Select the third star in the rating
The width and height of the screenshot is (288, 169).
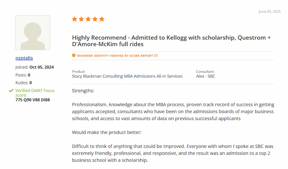(x=88, y=19)
